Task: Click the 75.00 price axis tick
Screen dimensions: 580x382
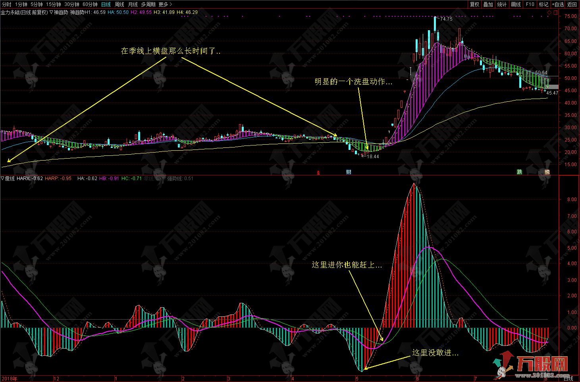Action: pos(571,16)
